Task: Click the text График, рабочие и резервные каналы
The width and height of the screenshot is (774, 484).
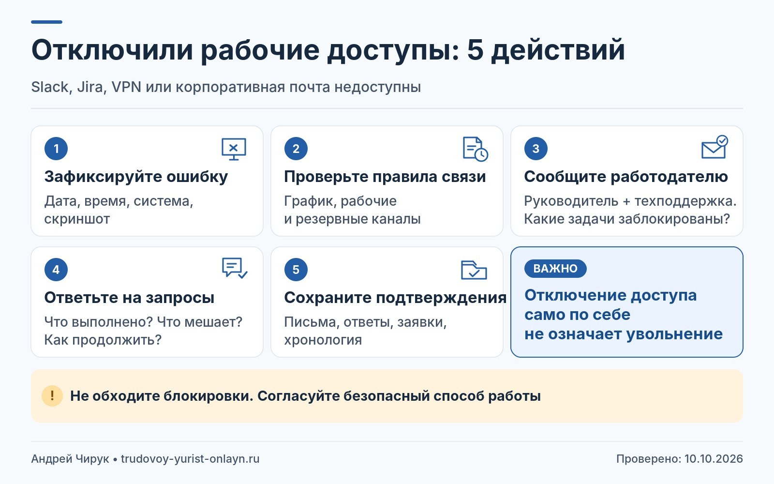Action: click(352, 210)
